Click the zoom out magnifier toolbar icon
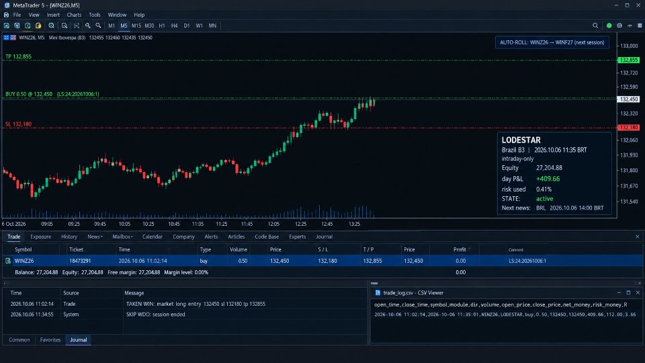Image resolution: width=645 pixels, height=363 pixels. click(98, 26)
